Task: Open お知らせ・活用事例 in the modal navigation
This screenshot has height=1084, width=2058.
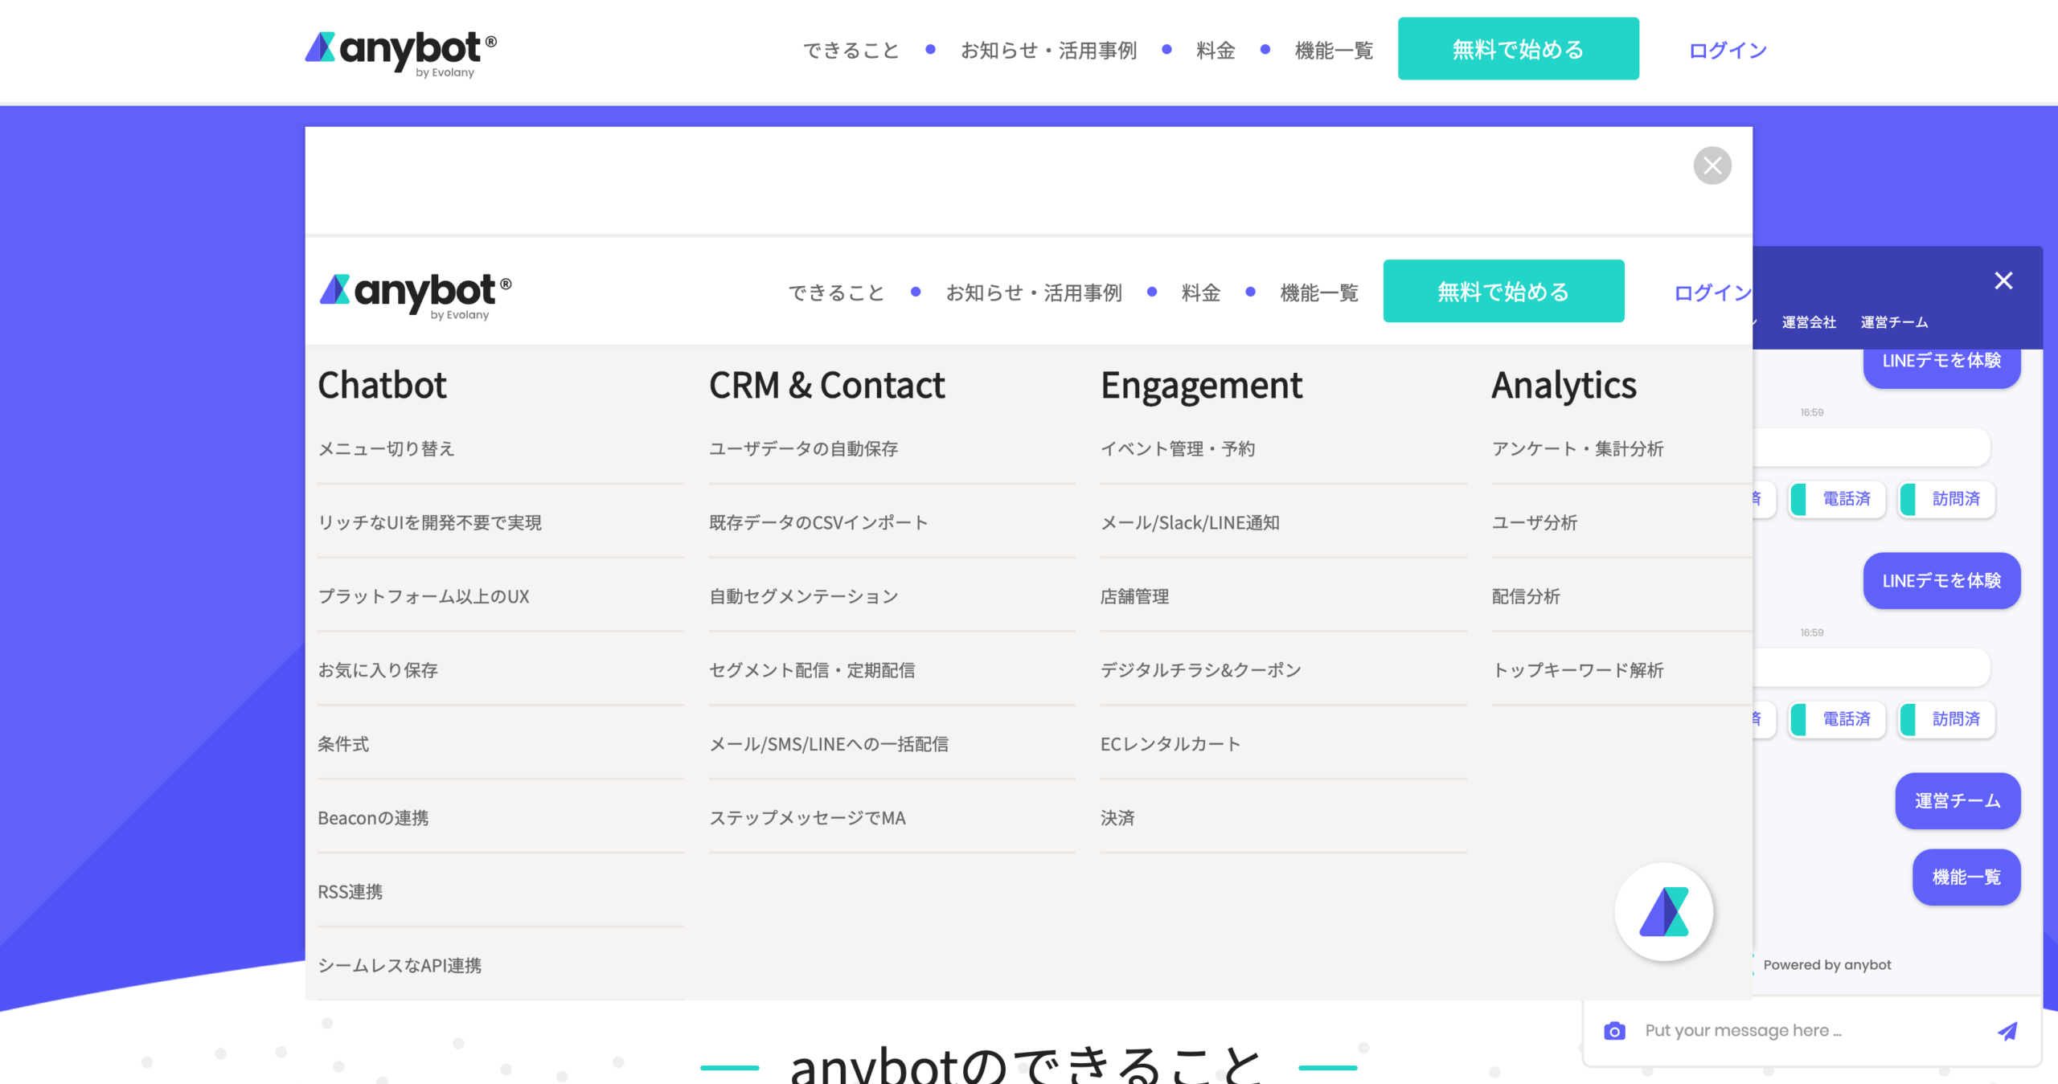Action: (1034, 292)
